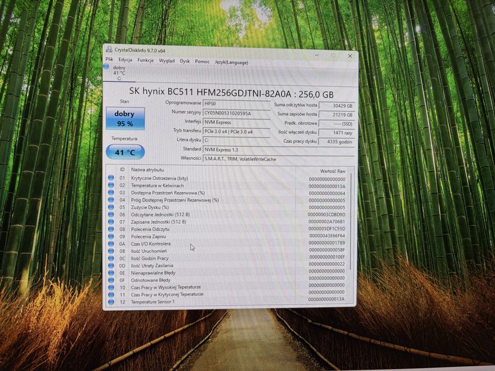Click status icon for Dostępna Przestrzeń Rezerwowa
The width and height of the screenshot is (495, 371).
pyautogui.click(x=111, y=192)
